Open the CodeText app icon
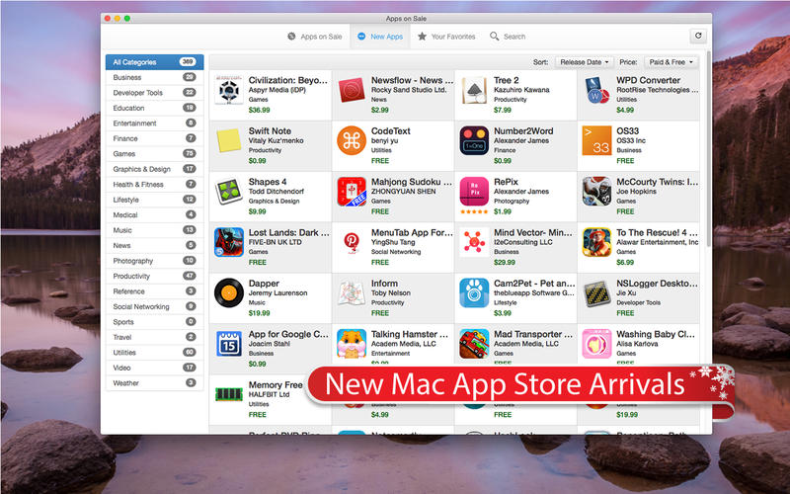Viewport: 790px width, 494px height. coord(352,142)
